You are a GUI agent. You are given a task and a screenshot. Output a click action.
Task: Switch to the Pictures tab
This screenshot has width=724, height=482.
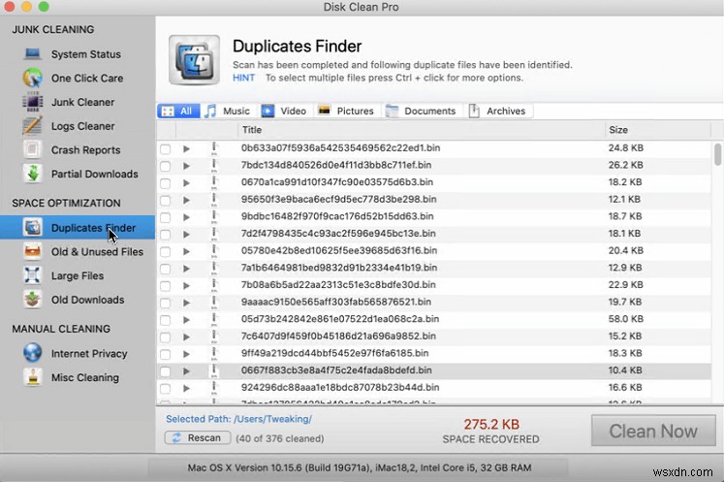coord(346,111)
